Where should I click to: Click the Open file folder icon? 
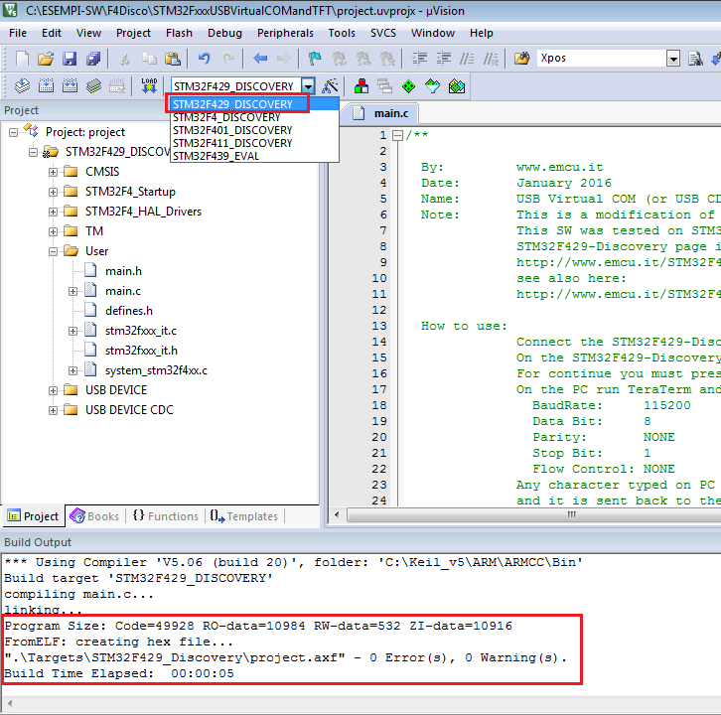tap(46, 59)
